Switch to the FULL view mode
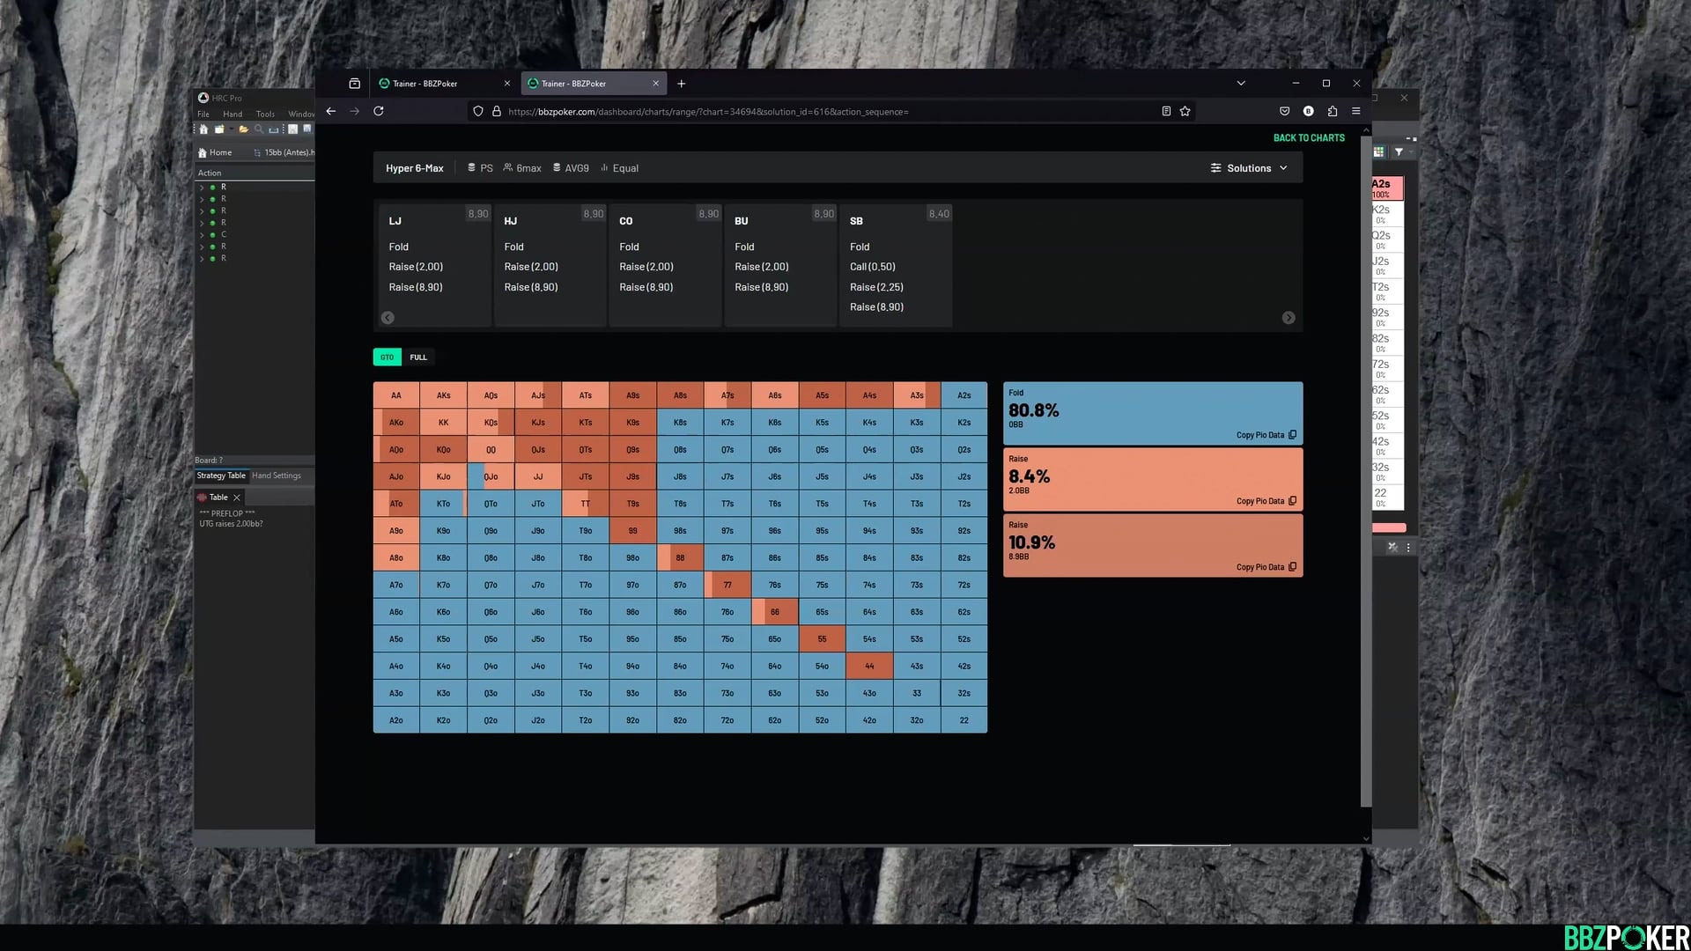This screenshot has width=1691, height=951. [x=418, y=357]
